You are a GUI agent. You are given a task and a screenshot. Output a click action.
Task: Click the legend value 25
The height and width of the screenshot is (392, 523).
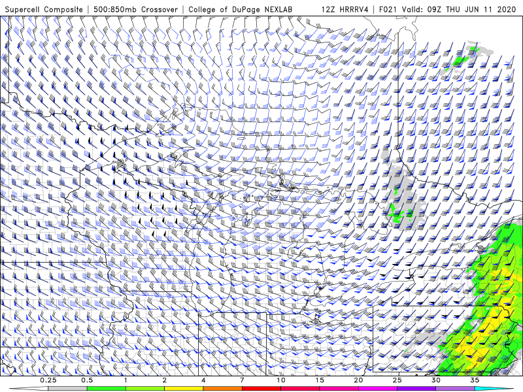[397, 380]
